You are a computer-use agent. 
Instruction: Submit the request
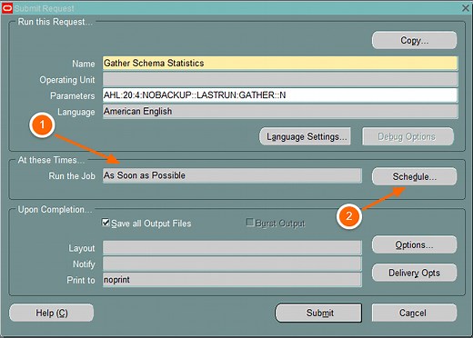click(318, 313)
